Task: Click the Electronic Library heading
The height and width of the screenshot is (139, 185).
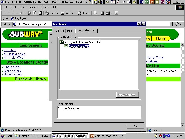Action: coord(31,79)
